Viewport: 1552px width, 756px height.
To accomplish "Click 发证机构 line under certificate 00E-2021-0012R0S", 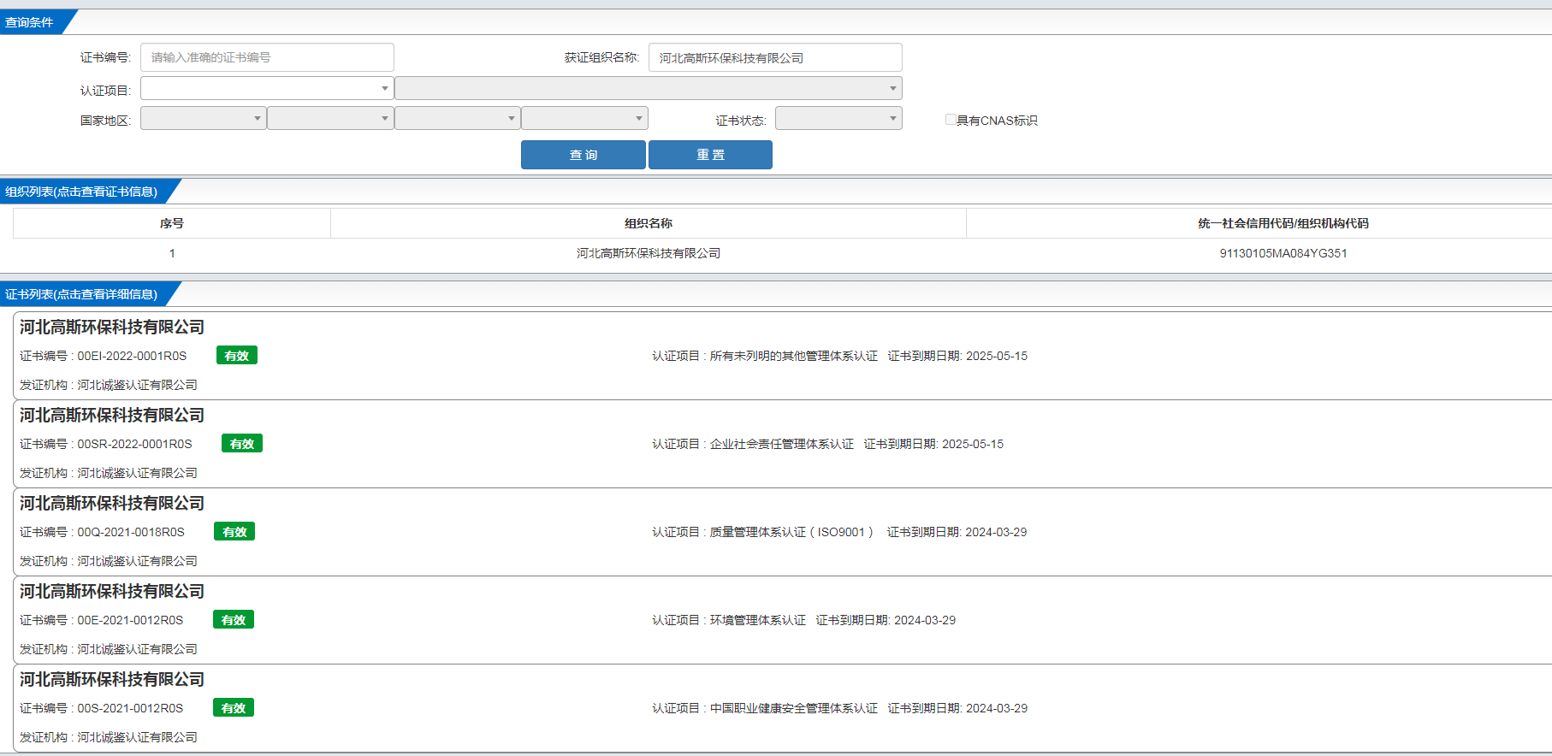I will pos(109,649).
